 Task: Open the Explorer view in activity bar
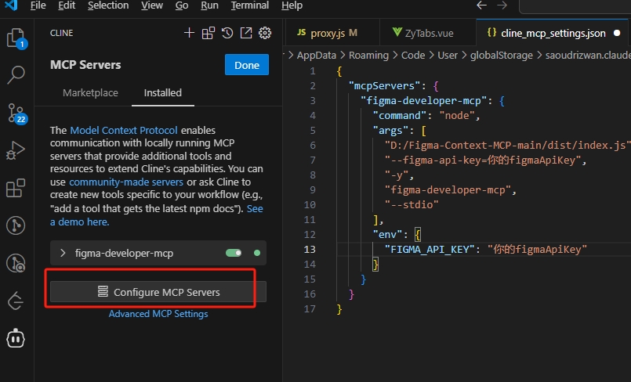coord(16,38)
